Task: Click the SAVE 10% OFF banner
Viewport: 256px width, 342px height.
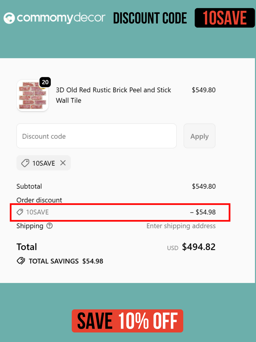Action: click(x=127, y=321)
